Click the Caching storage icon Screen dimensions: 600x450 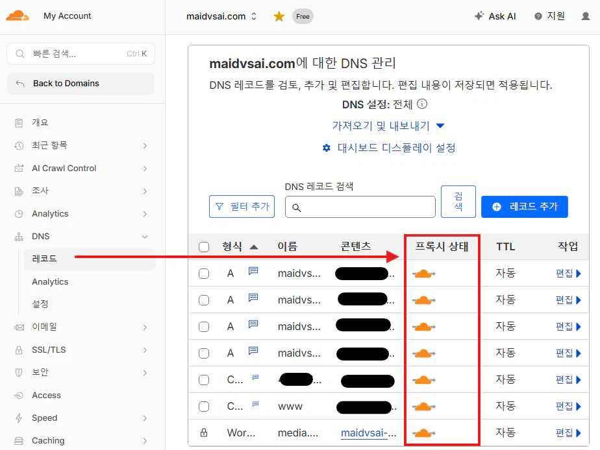point(19,441)
